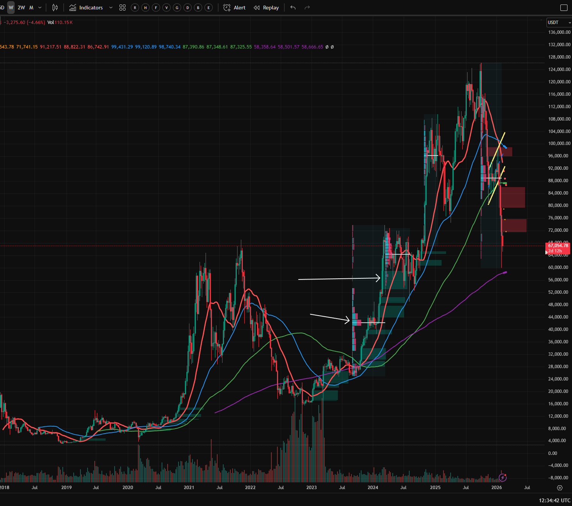Click the fullscreen rectangle icon top right
This screenshot has height=506, width=572.
563,8
